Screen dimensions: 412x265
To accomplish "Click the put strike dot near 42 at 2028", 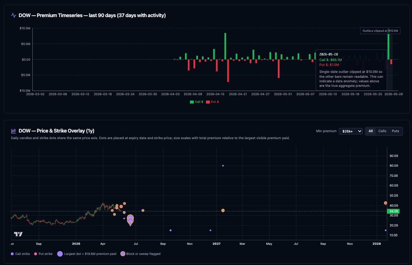I will [x=386, y=203].
